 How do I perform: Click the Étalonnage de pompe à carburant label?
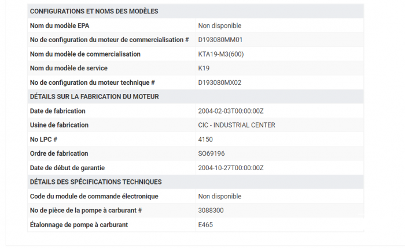coord(79,225)
